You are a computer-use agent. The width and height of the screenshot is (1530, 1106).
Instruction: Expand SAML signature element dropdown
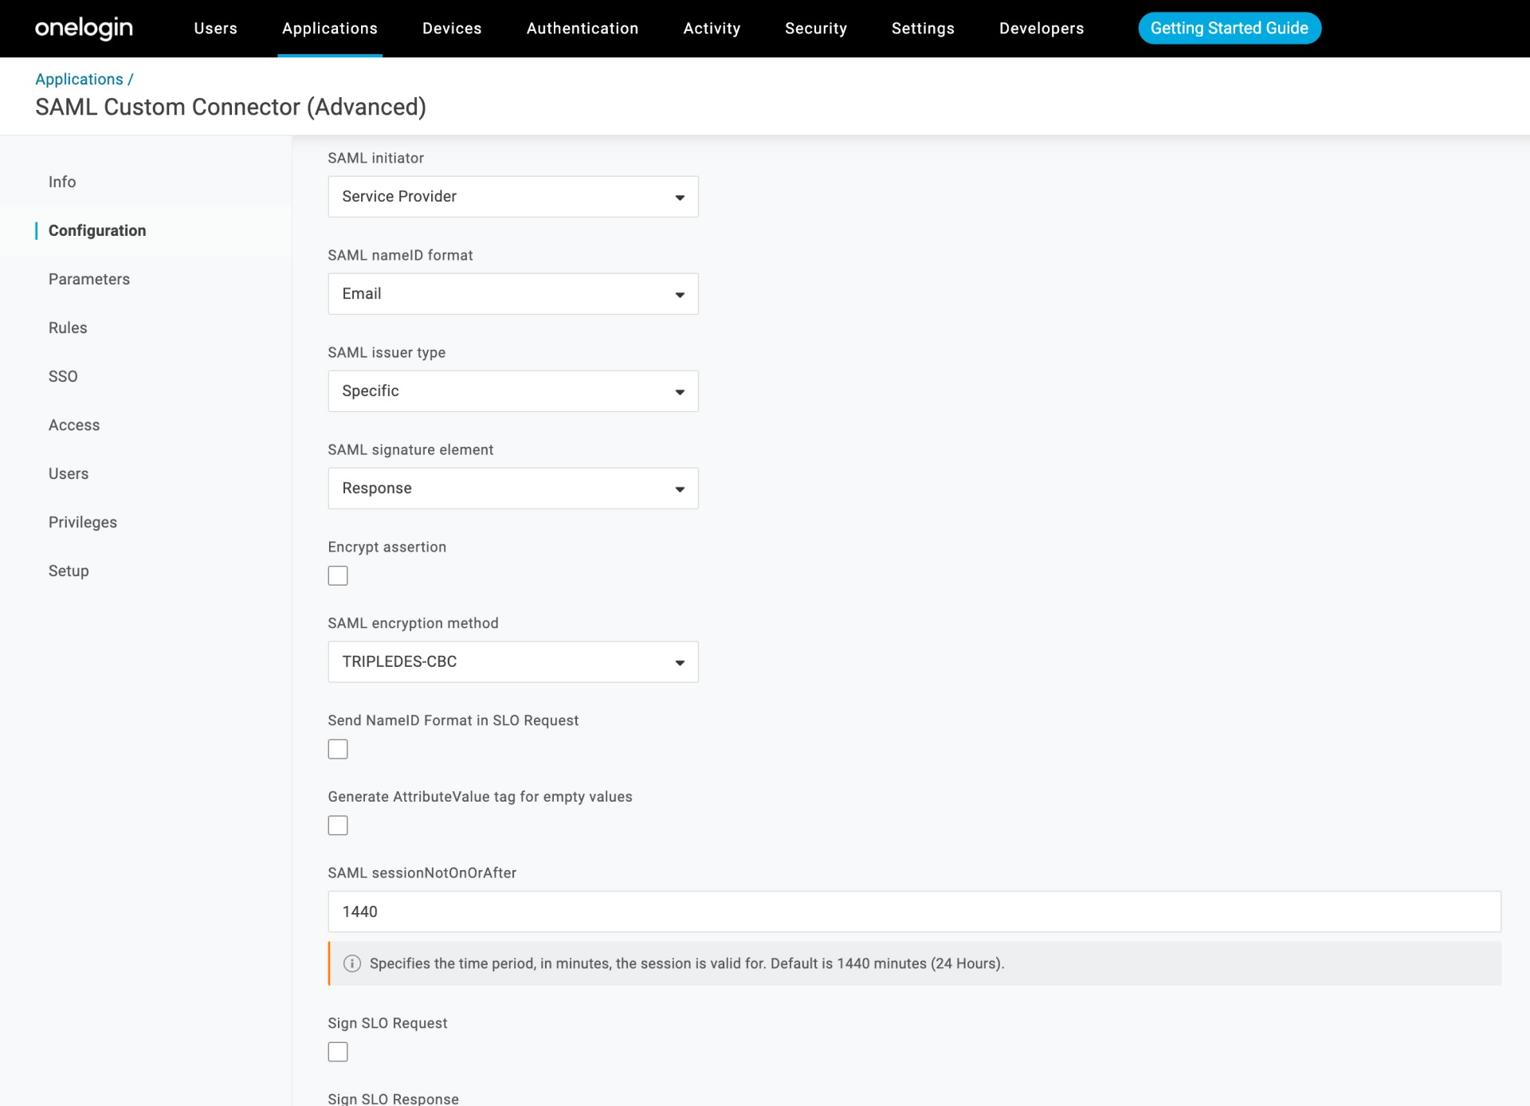click(512, 488)
